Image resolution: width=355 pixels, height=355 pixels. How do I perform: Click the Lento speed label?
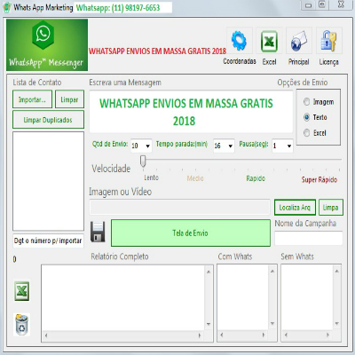pos(152,177)
